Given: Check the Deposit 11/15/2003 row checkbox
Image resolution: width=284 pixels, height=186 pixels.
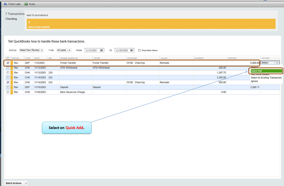Looking at the screenshot, I should coord(8,87).
